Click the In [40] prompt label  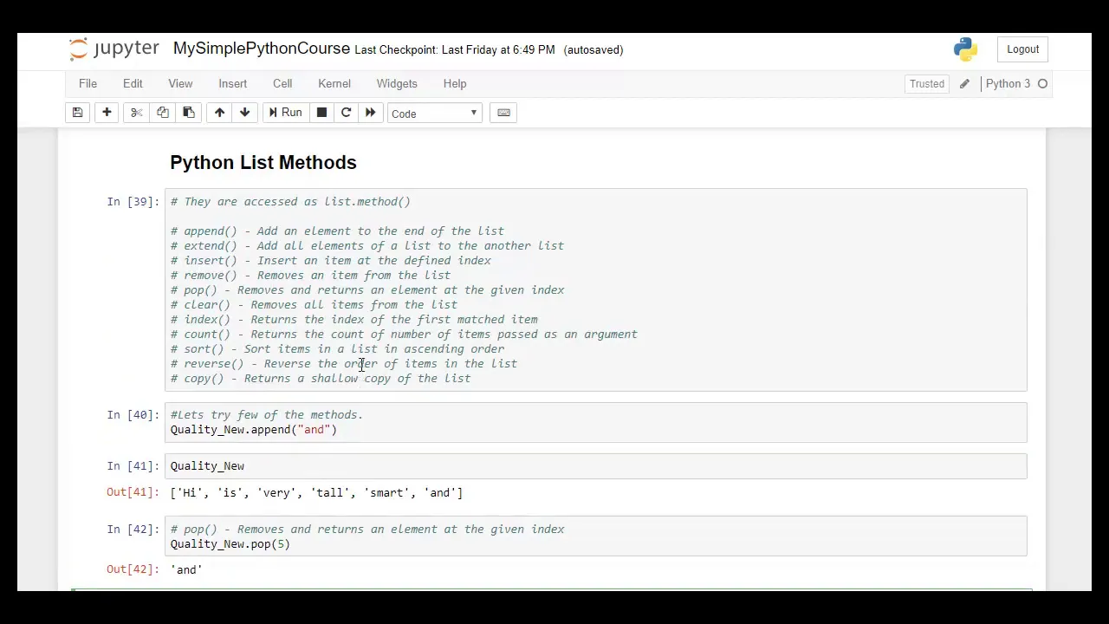click(133, 415)
